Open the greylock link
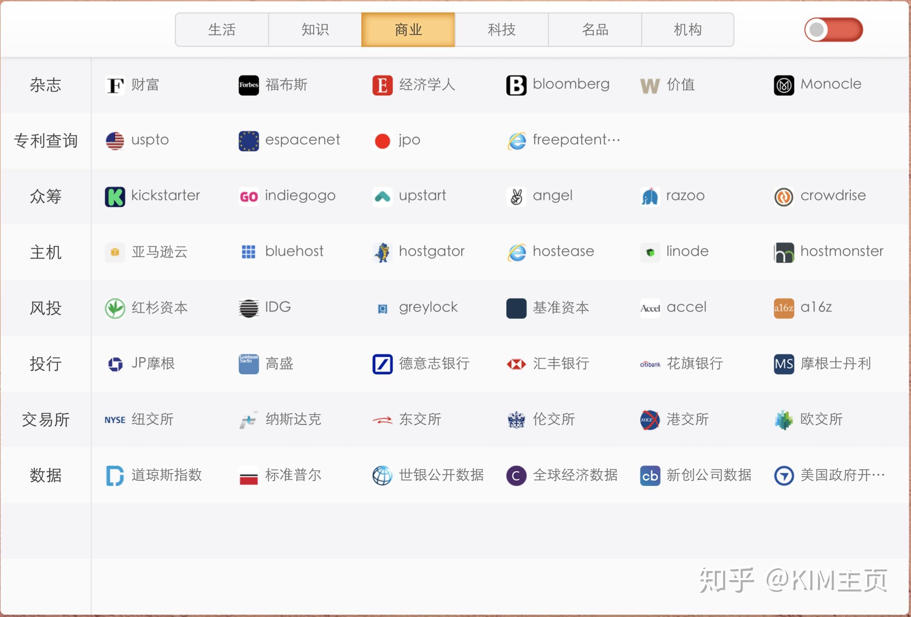 (428, 307)
